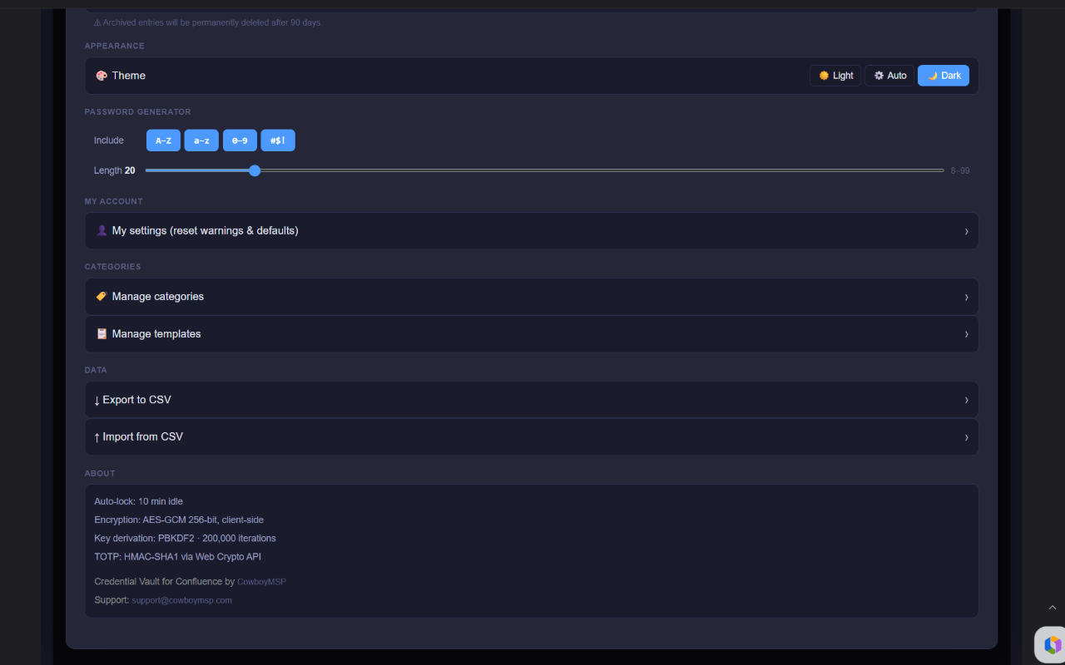Click the Length value 20
The height and width of the screenshot is (665, 1065).
(x=130, y=170)
